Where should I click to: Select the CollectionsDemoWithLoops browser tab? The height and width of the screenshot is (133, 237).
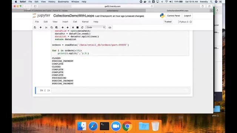click(x=177, y=11)
